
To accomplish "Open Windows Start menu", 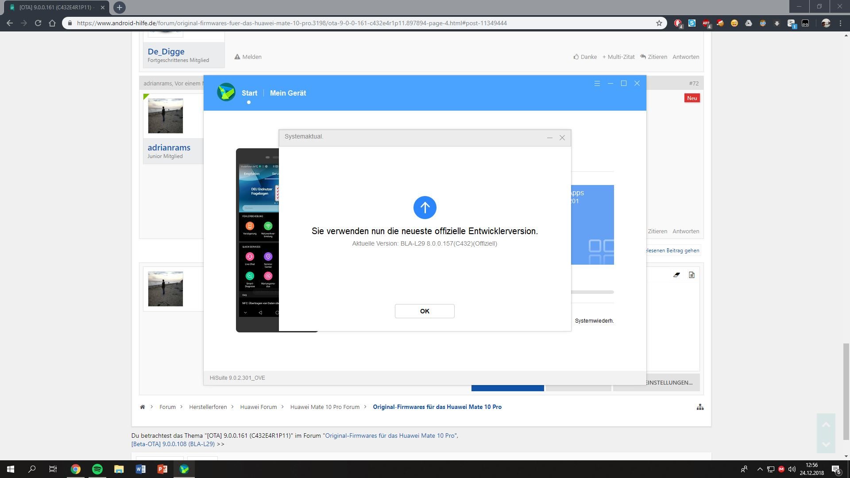I will 11,469.
